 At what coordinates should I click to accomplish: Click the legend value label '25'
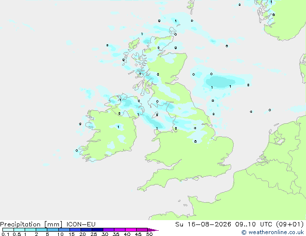pyautogui.click(x=94, y=234)
